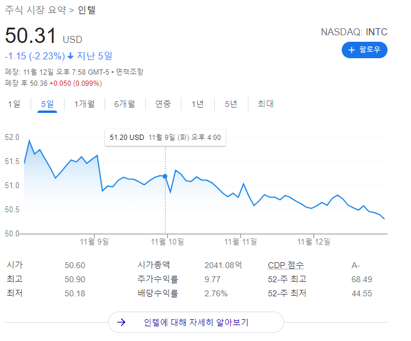Click the 지난 5일 change text
The height and width of the screenshot is (341, 411).
pos(95,56)
